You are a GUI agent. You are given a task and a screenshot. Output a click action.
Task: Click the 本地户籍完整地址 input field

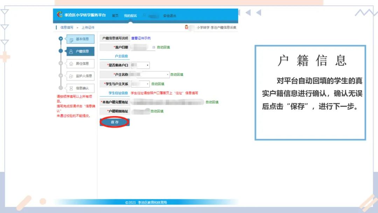pos(168,101)
